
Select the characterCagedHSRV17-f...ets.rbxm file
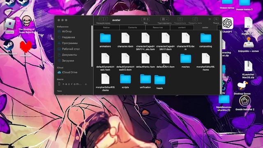tap(145, 38)
